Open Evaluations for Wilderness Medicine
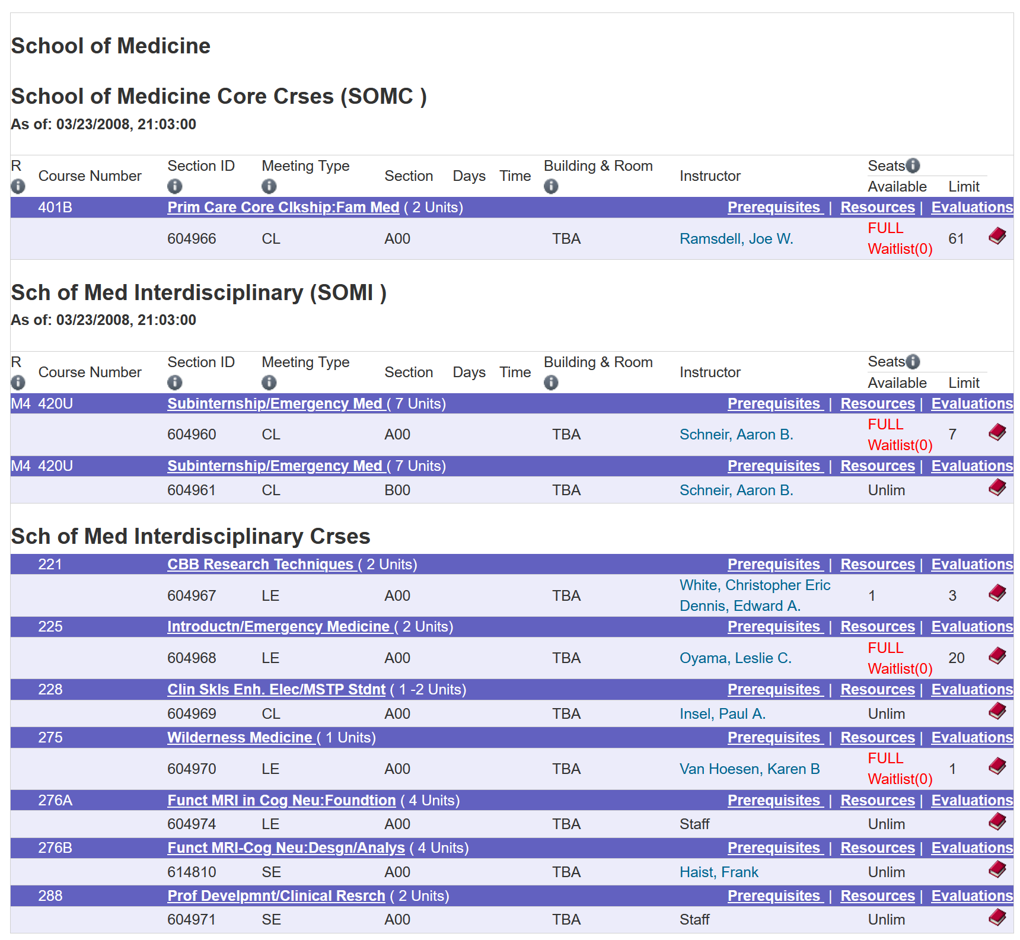 pyautogui.click(x=971, y=737)
